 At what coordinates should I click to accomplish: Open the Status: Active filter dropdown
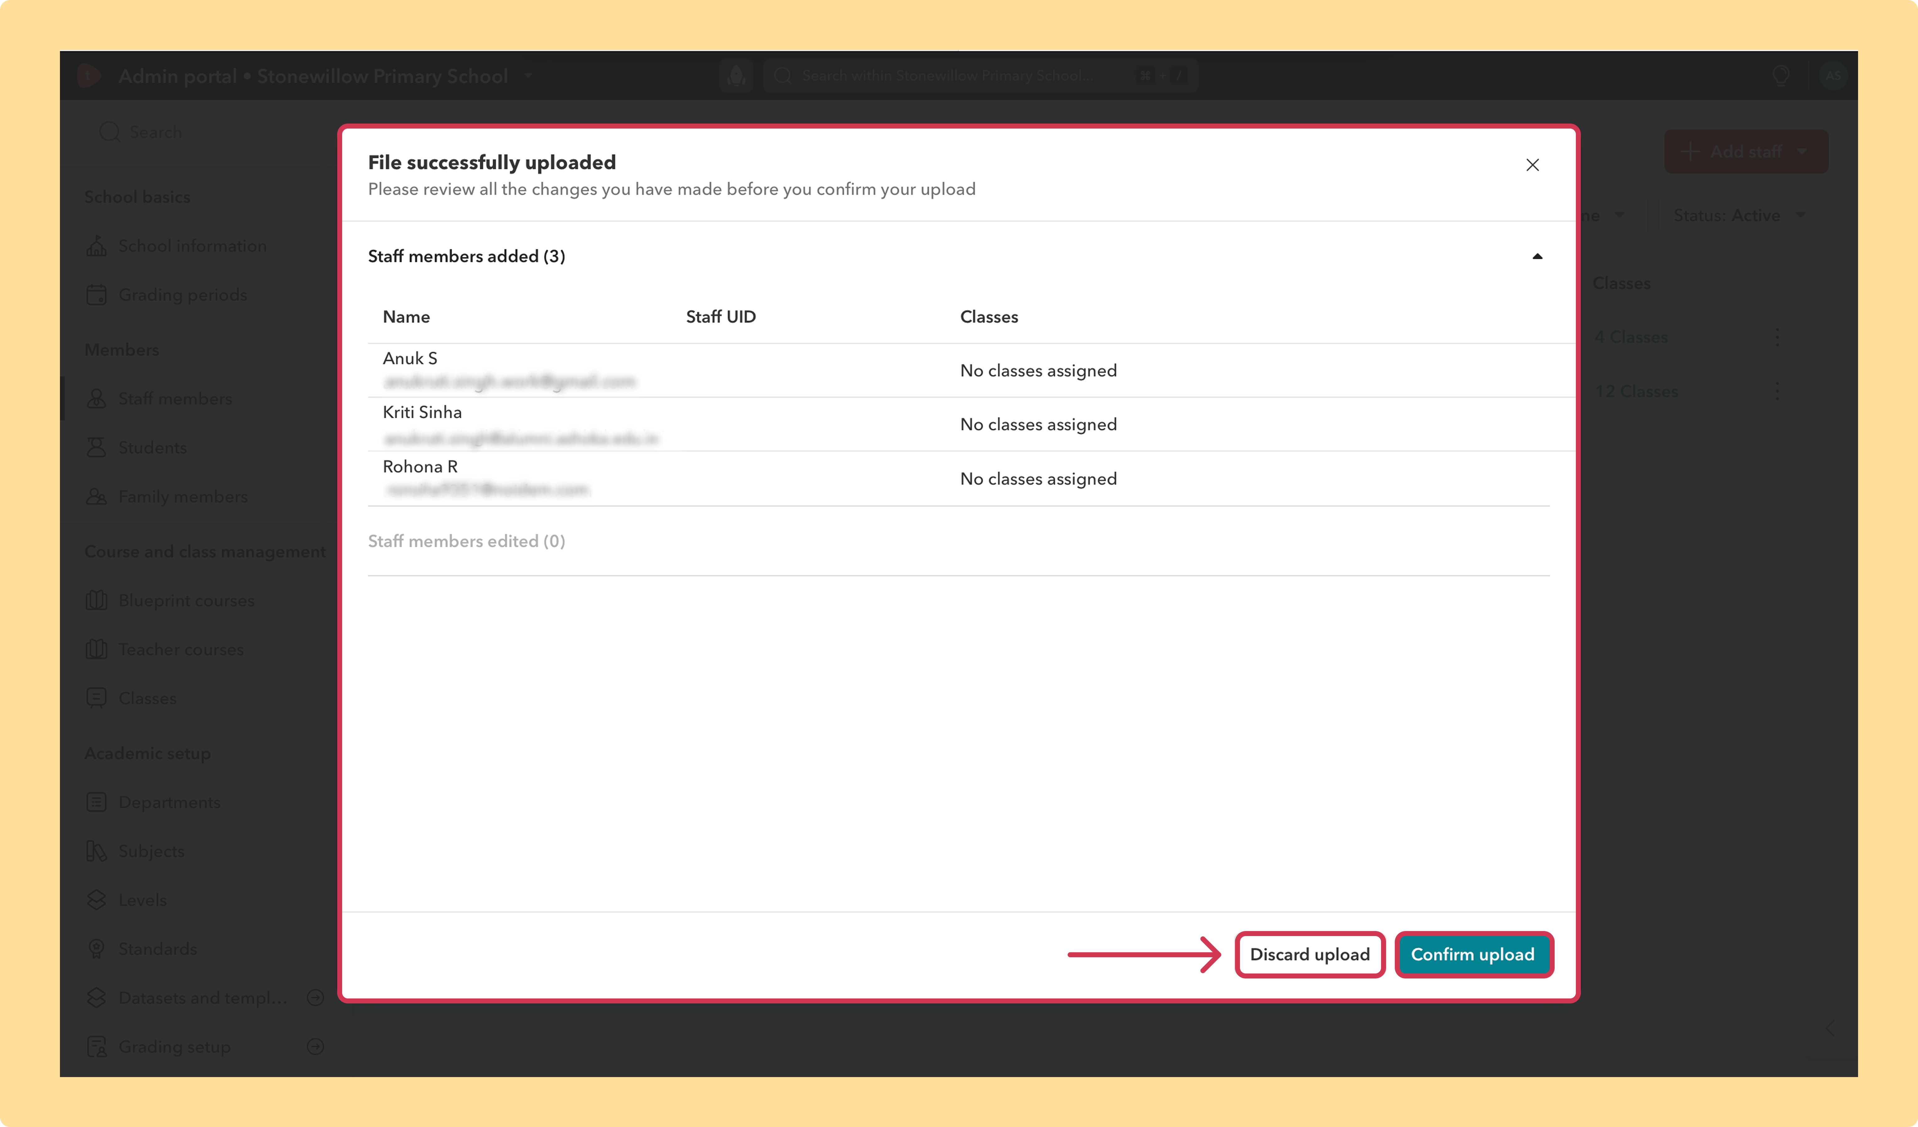[x=1739, y=215]
